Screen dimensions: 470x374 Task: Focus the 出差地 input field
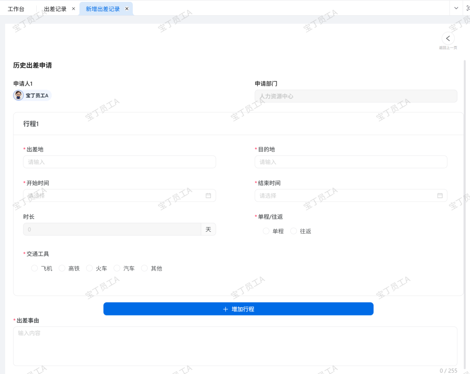click(119, 162)
